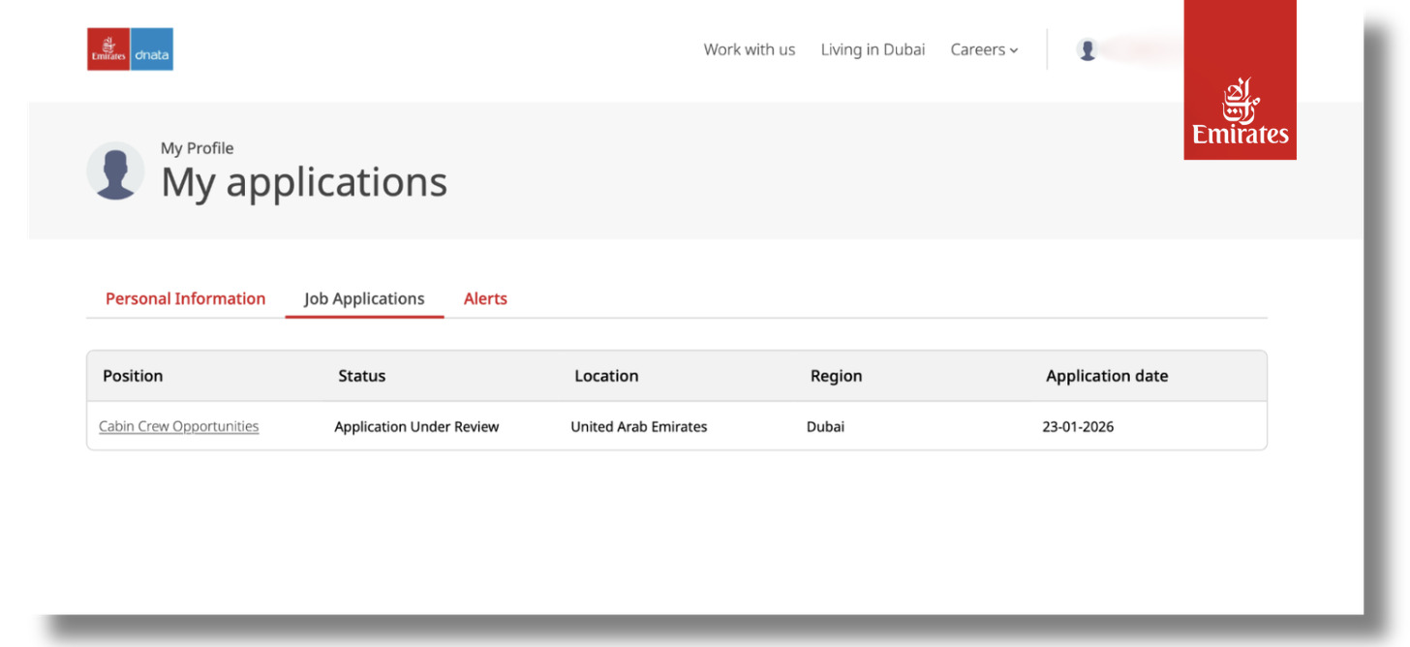1410x647 pixels.
Task: Open the Cabin Crew Opportunities link
Action: pos(179,426)
